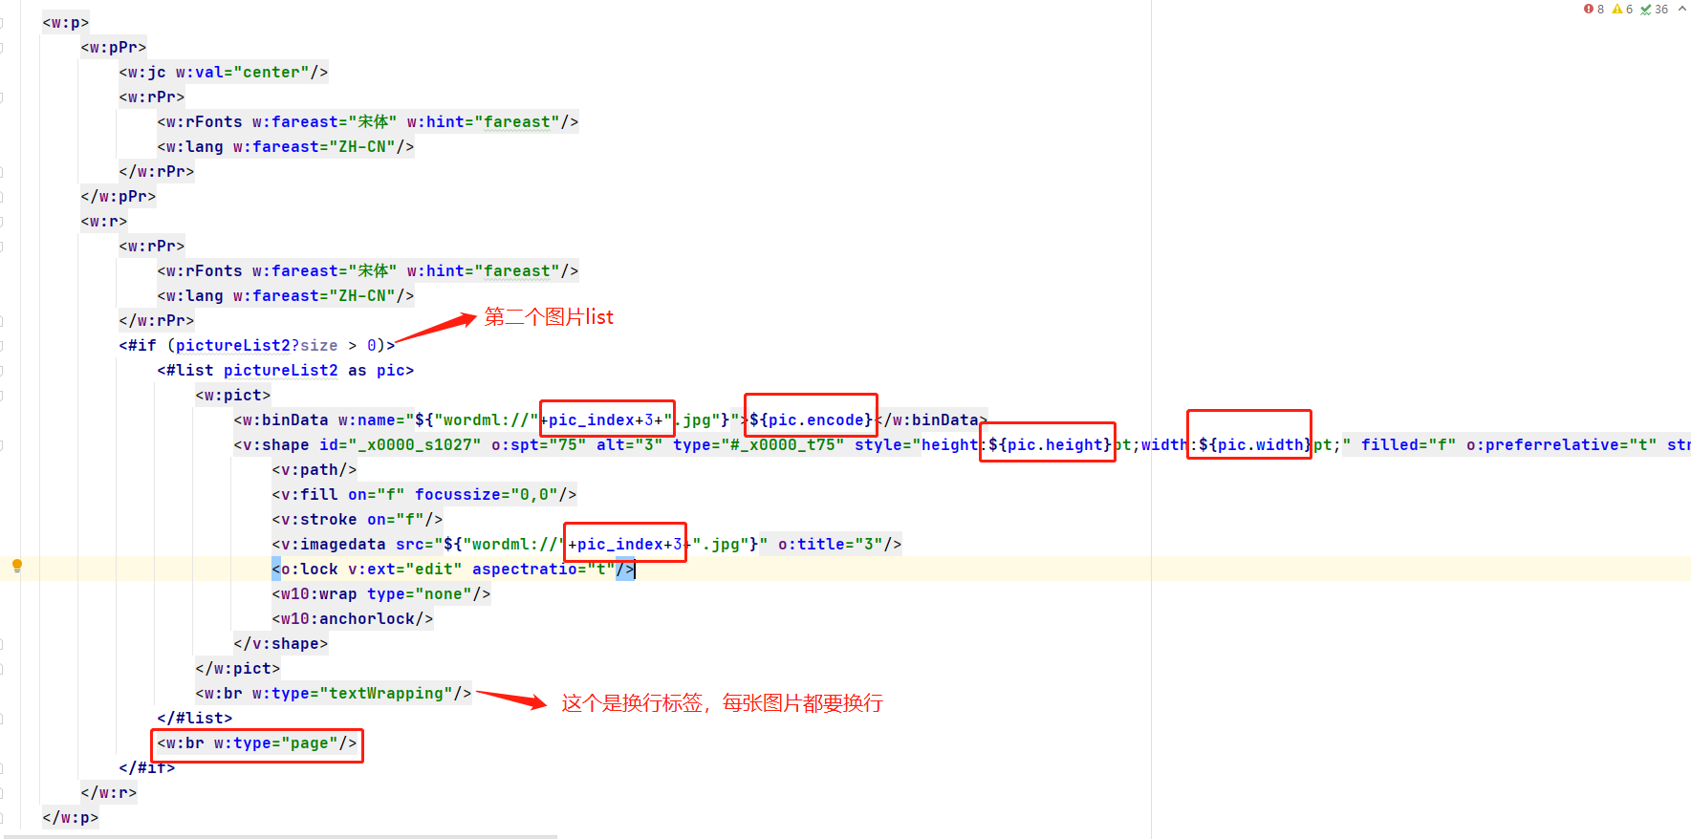Click the </w:pPr> closing tag

[x=119, y=196]
